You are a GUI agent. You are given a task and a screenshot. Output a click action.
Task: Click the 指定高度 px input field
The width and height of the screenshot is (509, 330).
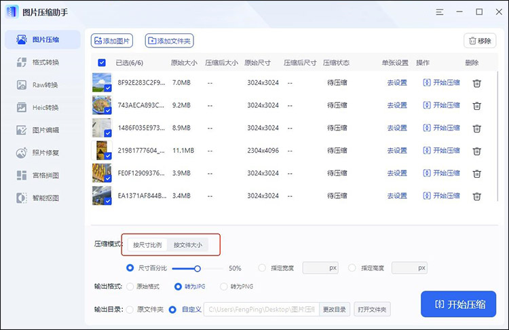(404, 268)
